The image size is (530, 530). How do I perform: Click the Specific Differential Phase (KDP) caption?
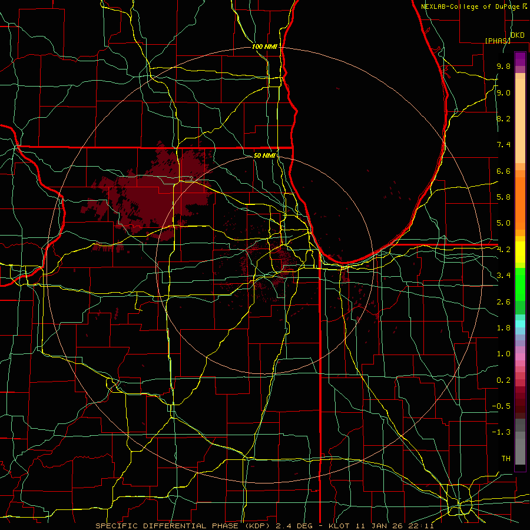tap(264, 526)
